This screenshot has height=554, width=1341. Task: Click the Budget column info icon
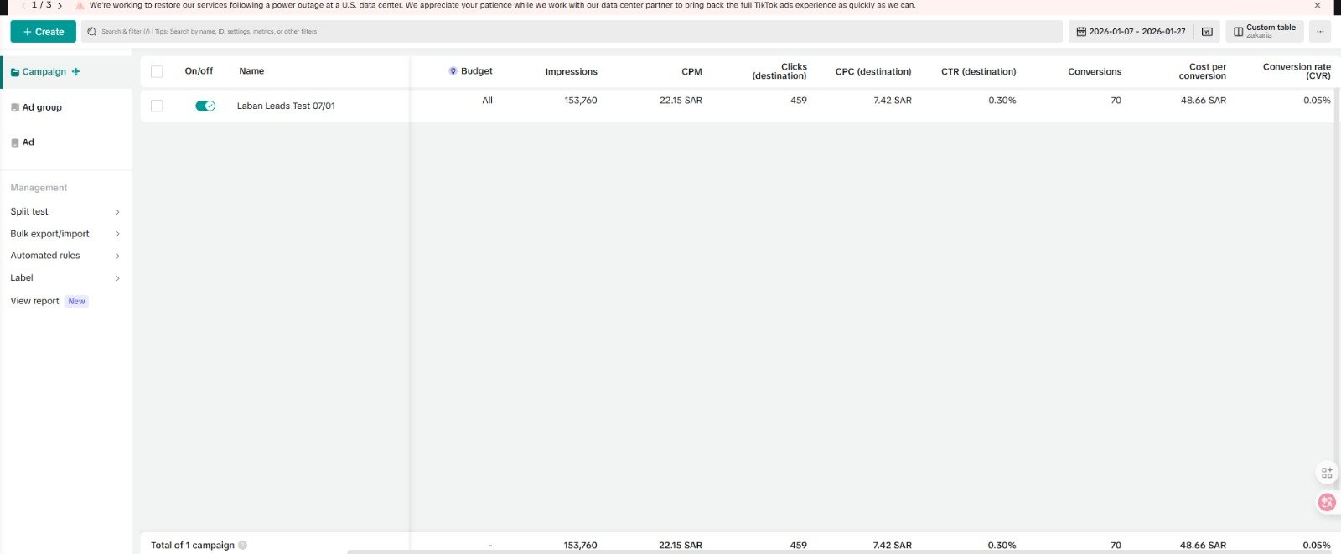[x=453, y=71]
